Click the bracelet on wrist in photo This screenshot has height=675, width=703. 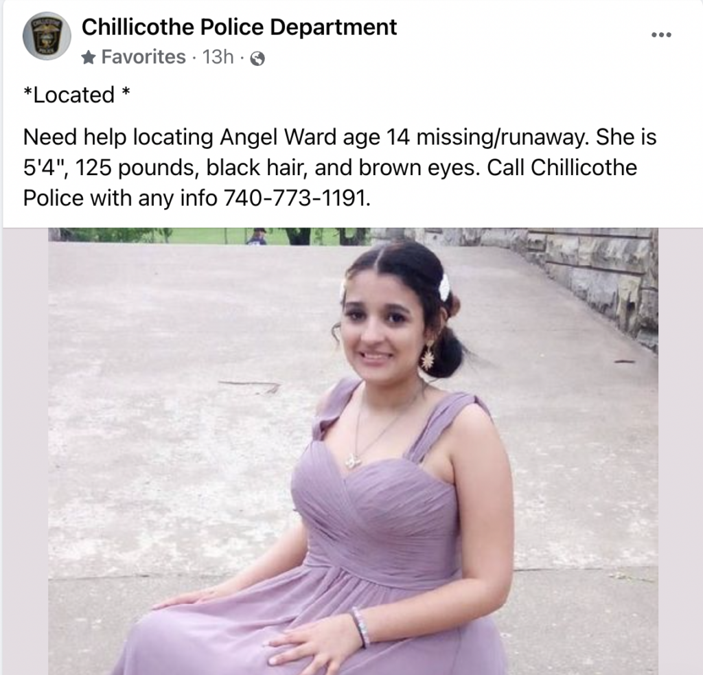tap(361, 628)
